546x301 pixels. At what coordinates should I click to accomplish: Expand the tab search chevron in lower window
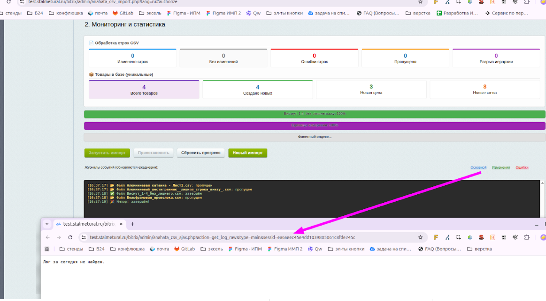click(47, 224)
